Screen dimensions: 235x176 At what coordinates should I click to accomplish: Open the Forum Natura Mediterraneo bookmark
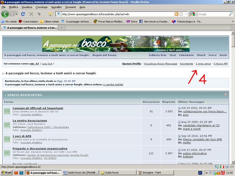(109, 21)
